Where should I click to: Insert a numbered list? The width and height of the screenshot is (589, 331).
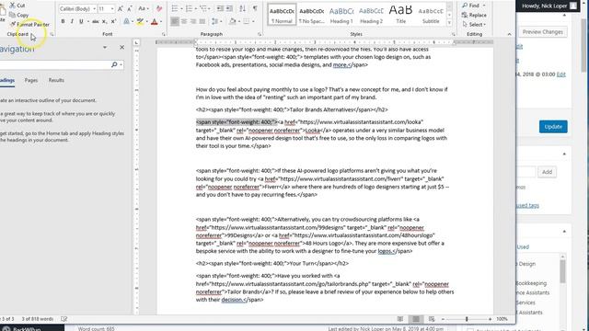(x=190, y=8)
